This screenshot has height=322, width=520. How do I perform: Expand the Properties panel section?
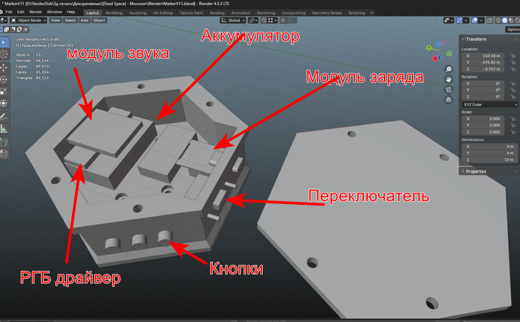(x=475, y=171)
